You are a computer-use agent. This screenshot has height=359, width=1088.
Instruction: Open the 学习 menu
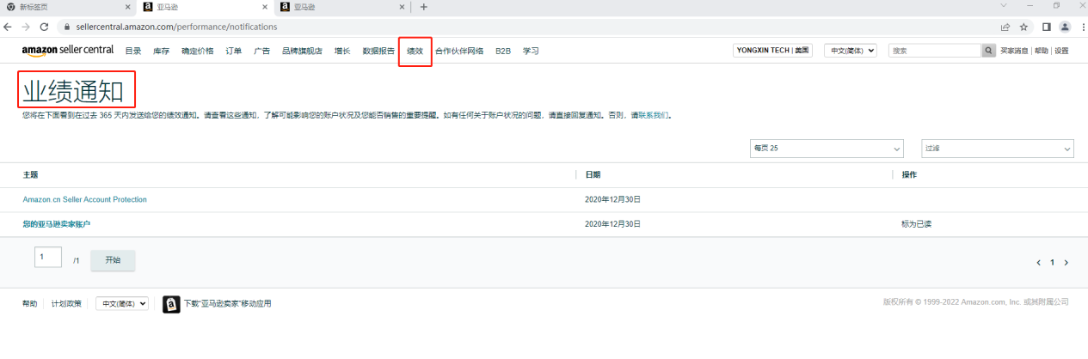[531, 51]
